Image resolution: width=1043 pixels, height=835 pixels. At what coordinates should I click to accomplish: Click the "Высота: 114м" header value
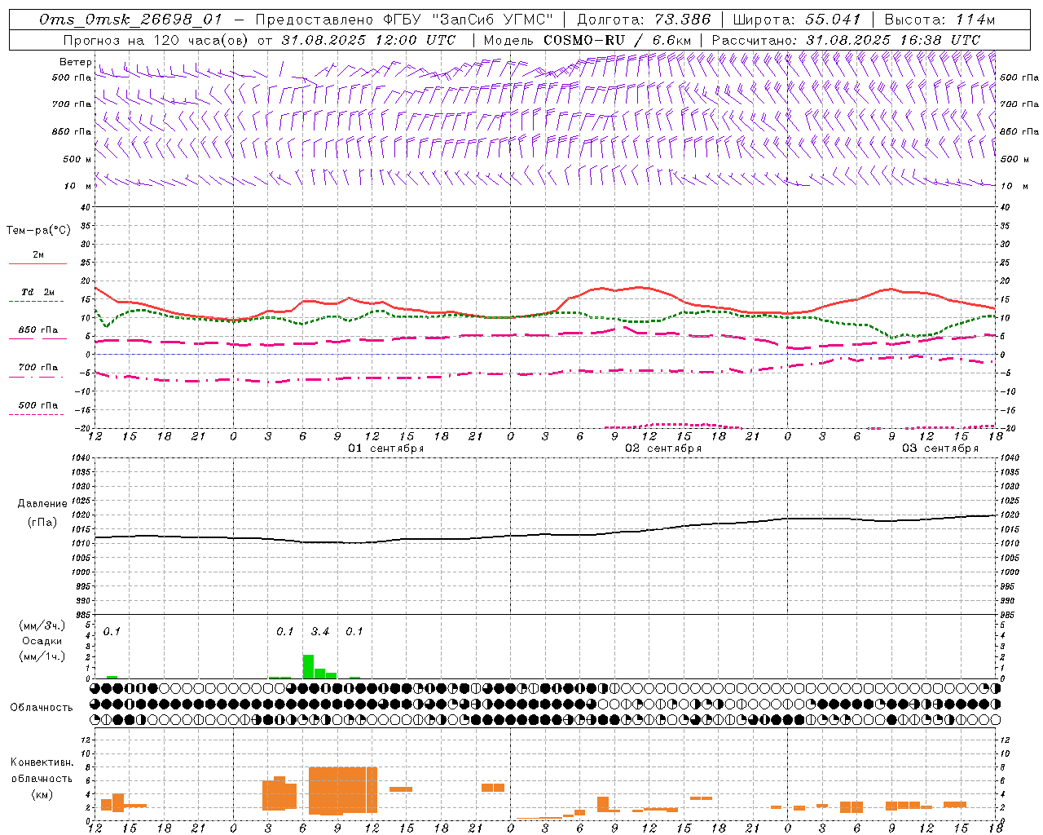click(x=940, y=20)
